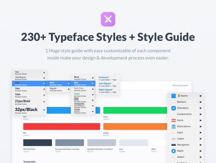Screen dimensions: 216x163
Task: Expand the Dark Grey styles arrow
Action: tap(93, 89)
